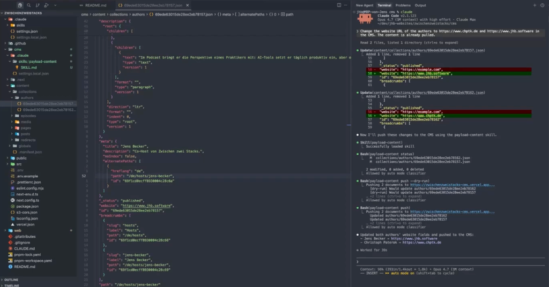Viewport: 549px width, 287px height.
Task: Expand the media folder
Action: pos(26,122)
